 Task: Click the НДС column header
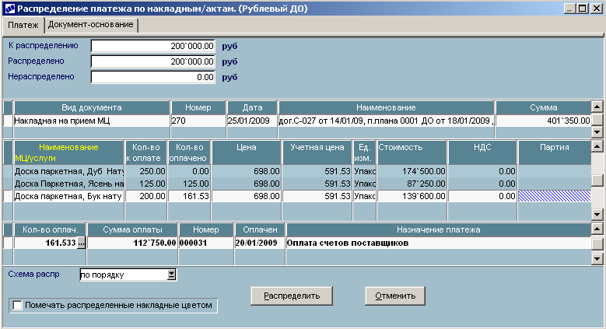[x=482, y=152]
